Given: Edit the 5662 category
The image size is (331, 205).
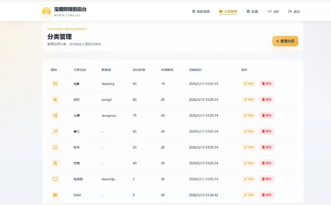Looking at the screenshot, I should (249, 195).
